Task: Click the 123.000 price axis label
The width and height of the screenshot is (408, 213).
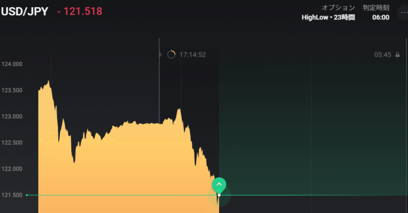Action: click(x=12, y=116)
